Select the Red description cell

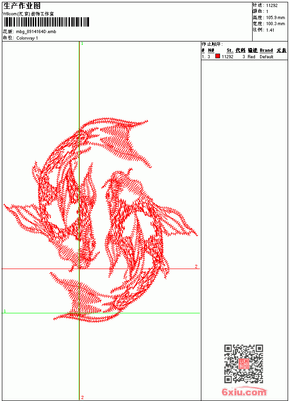click(x=251, y=57)
